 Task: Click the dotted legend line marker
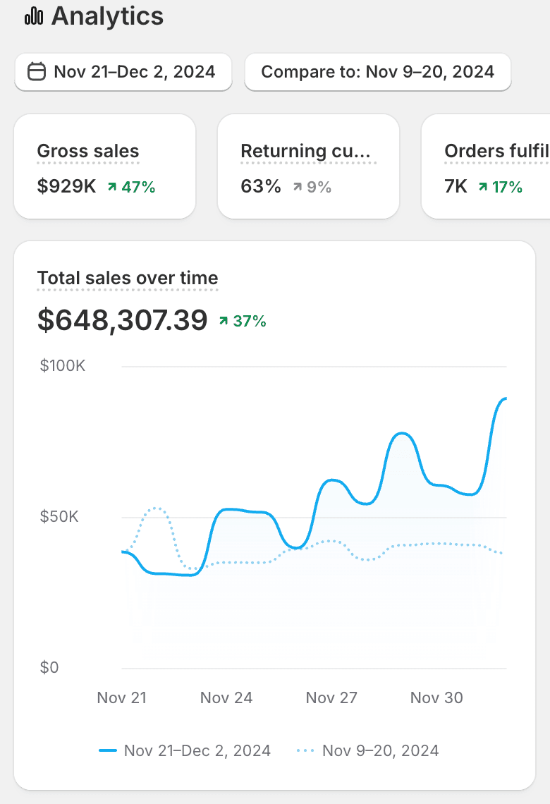pyautogui.click(x=306, y=751)
